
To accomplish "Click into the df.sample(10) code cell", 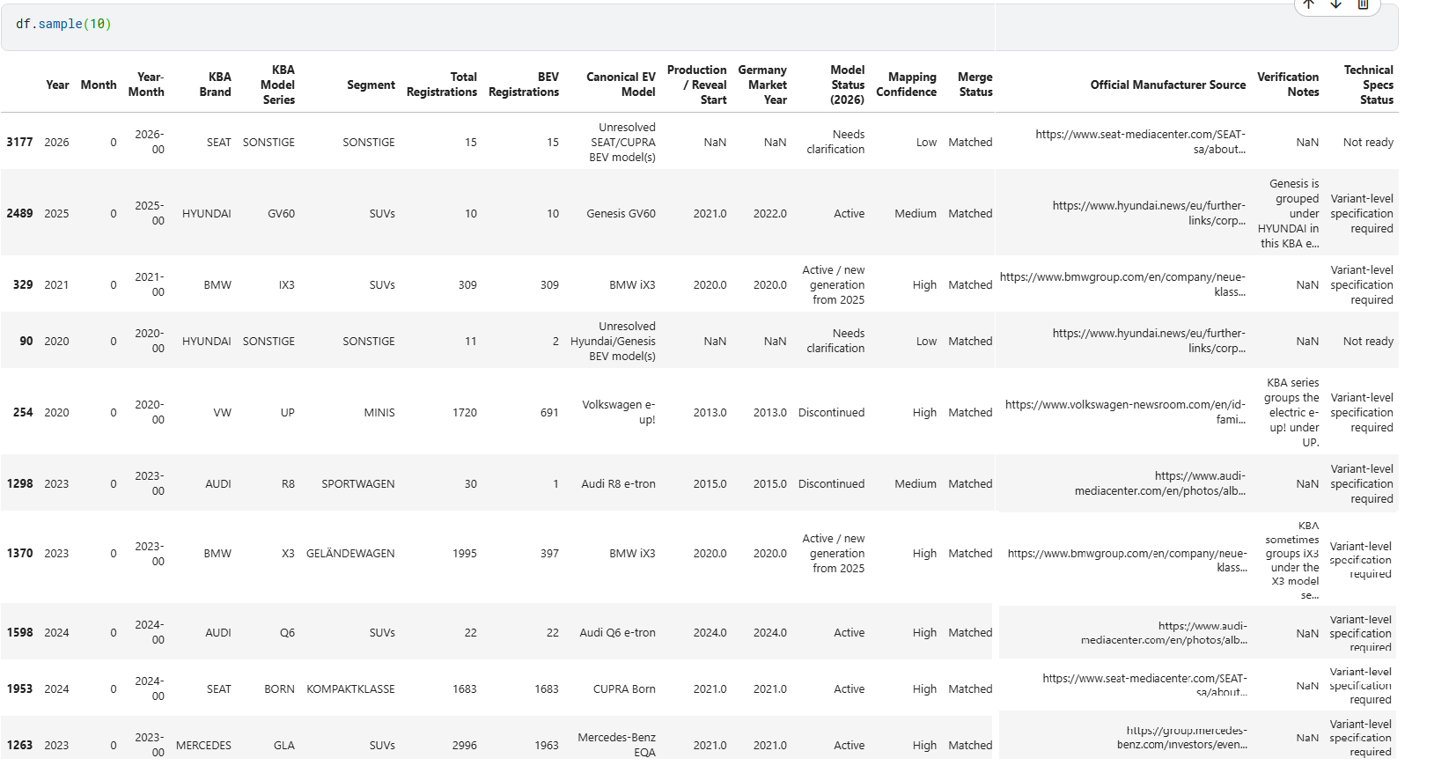I will coord(699,26).
